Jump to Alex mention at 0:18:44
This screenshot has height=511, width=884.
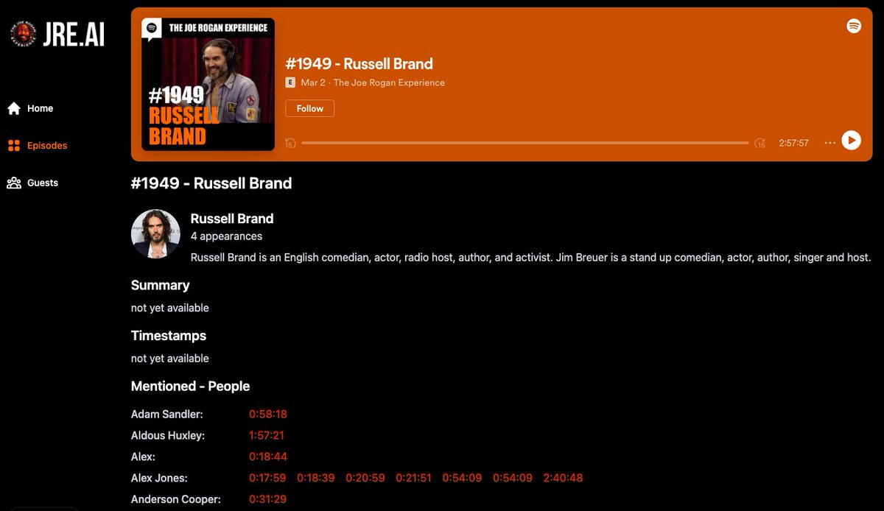click(268, 457)
